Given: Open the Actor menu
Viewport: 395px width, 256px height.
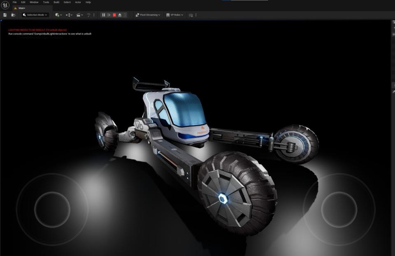Looking at the screenshot, I should coord(78,2).
